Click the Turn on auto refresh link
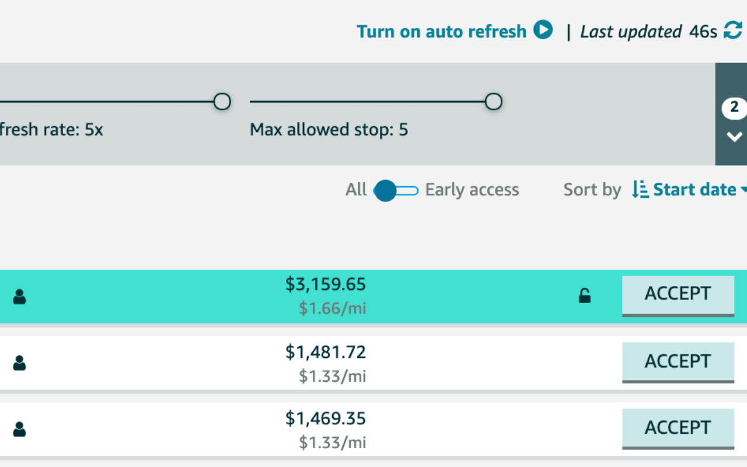This screenshot has height=467, width=747. click(x=442, y=31)
